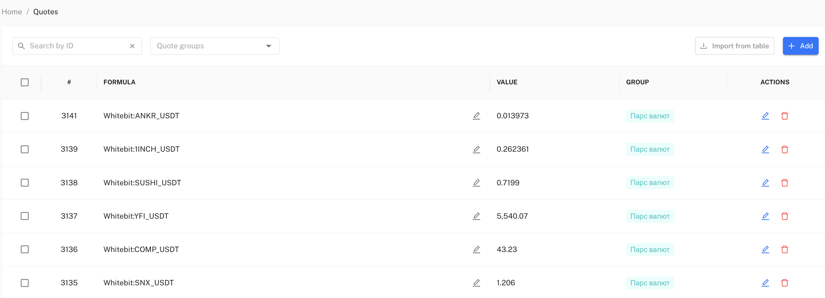Check the box for quote 3141

tap(25, 116)
